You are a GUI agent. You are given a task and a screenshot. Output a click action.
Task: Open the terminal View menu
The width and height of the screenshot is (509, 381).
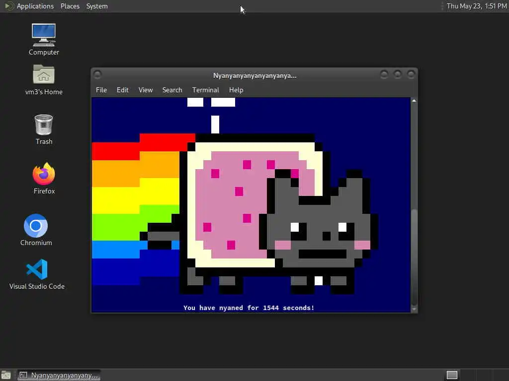146,90
